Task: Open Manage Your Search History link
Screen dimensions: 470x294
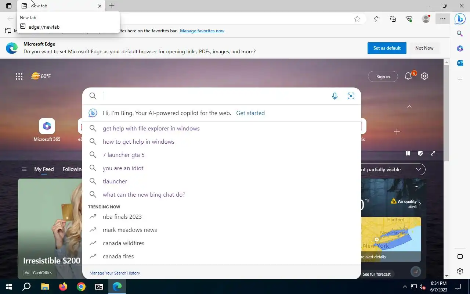Action: pyautogui.click(x=115, y=273)
